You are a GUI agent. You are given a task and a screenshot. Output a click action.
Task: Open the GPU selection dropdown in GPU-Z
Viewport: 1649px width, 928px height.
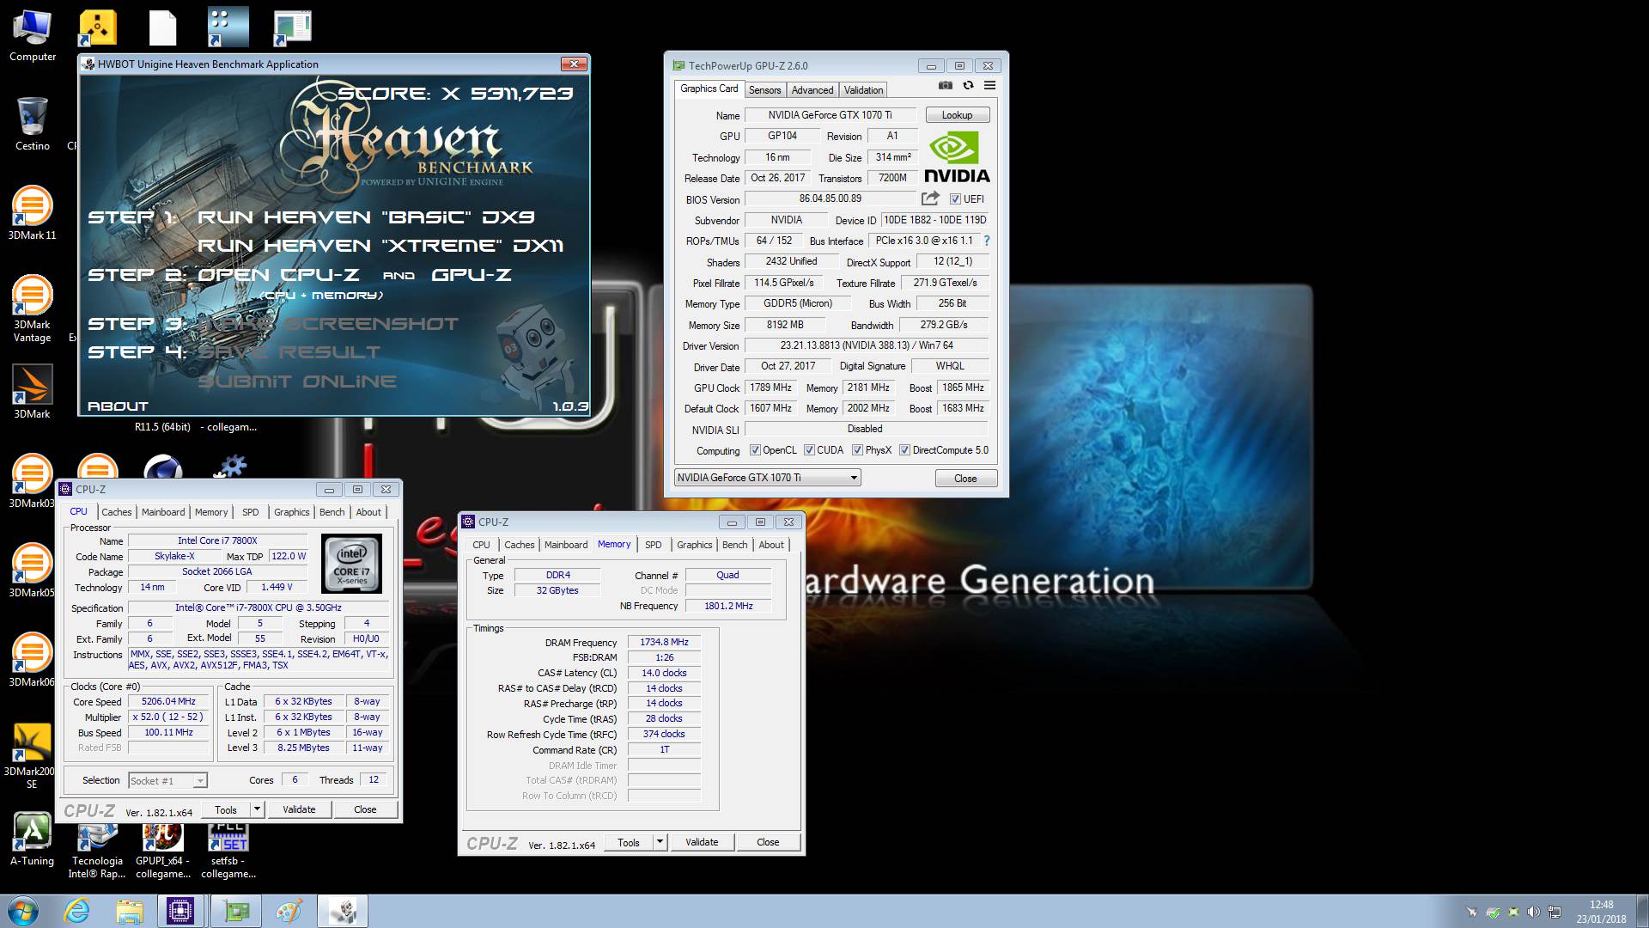click(767, 478)
